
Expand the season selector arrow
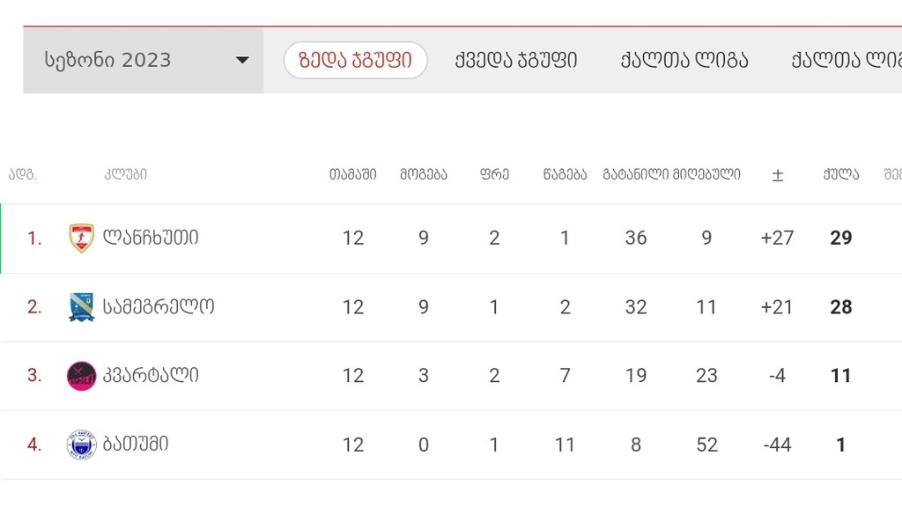point(242,60)
